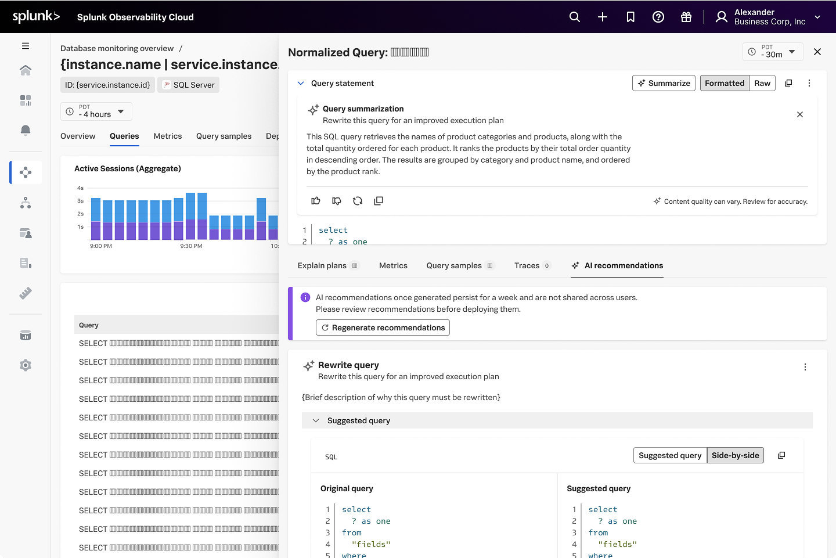Open the bookmarks icon in the top bar

630,17
